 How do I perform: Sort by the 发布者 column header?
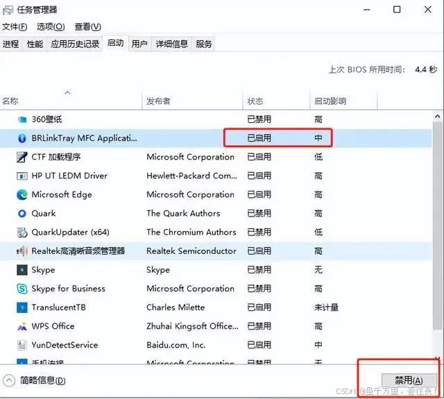tap(192, 101)
